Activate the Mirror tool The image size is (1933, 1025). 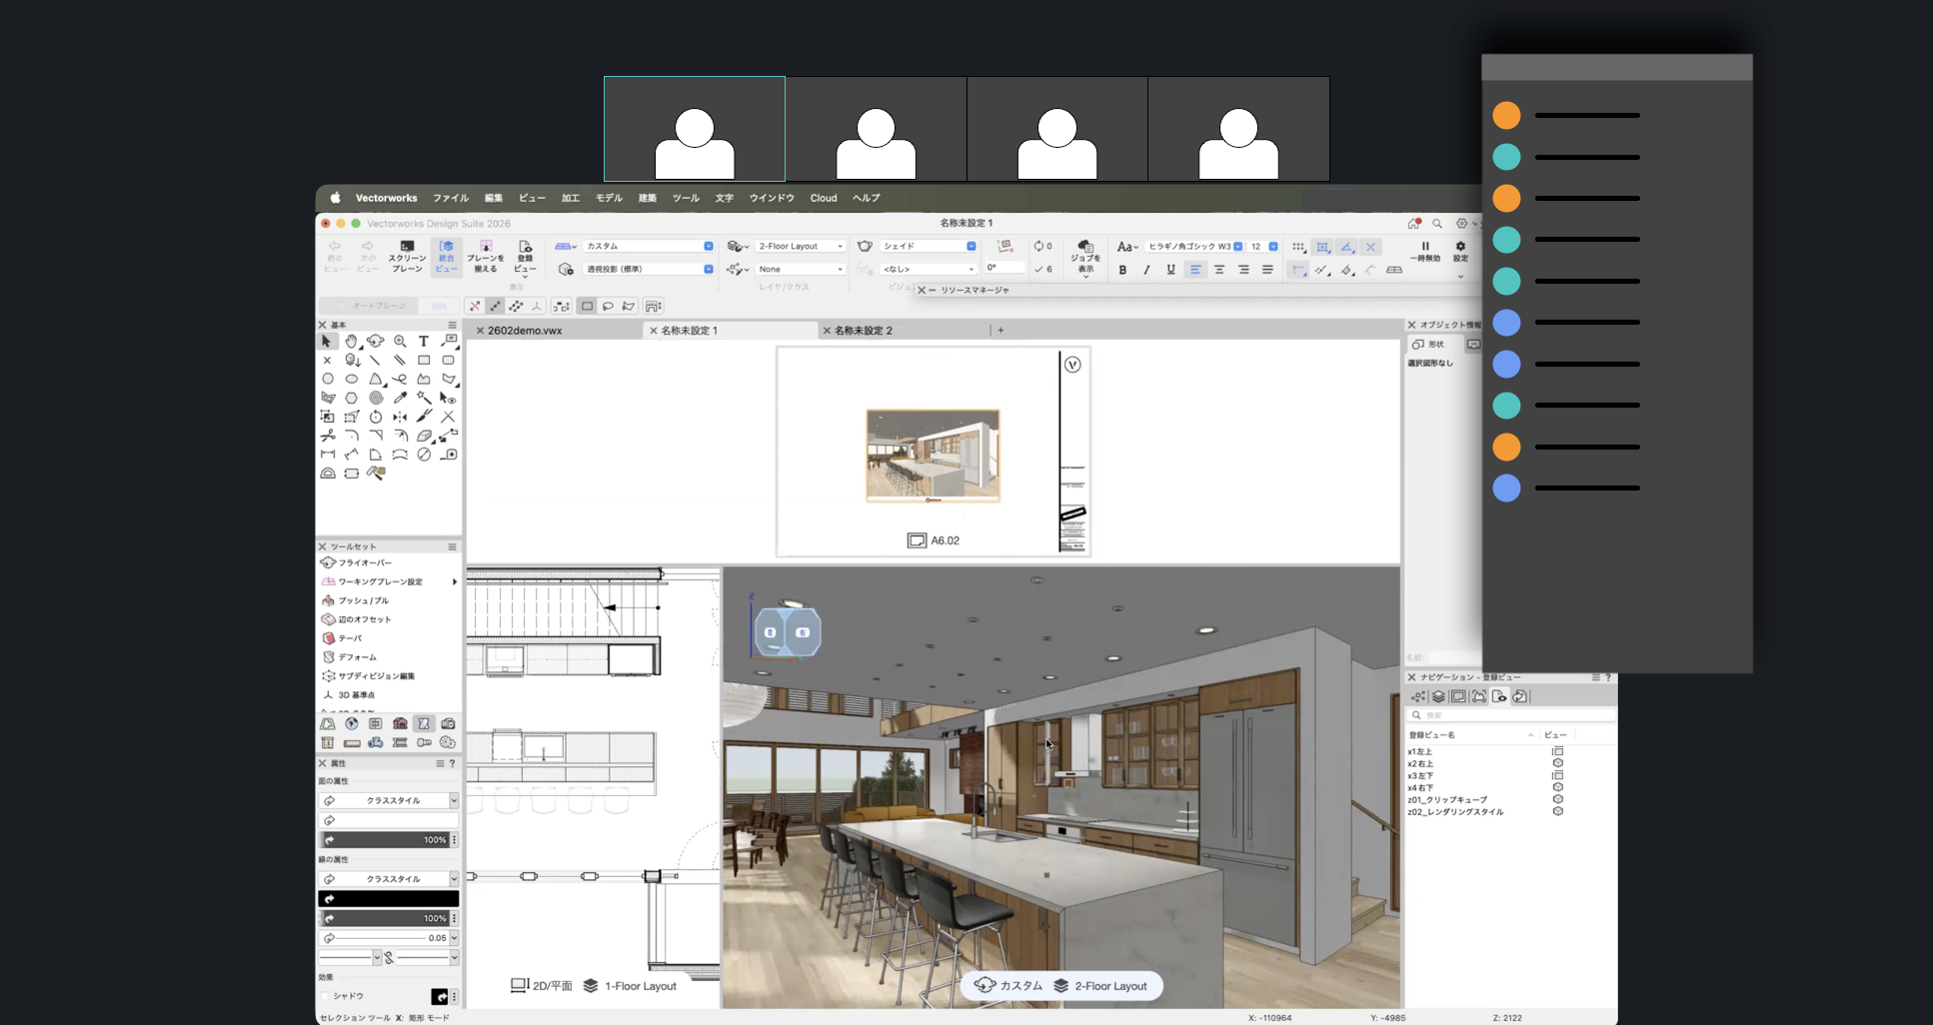tap(400, 417)
